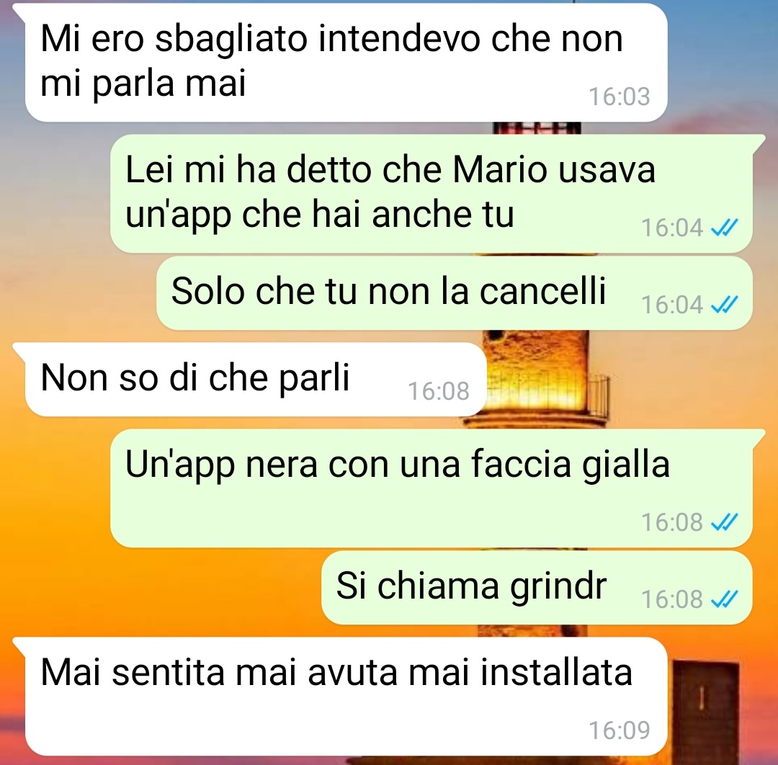Screen dimensions: 778x765
Task: Tap the 16:08 timestamp on the 'Un'app nera' message
Action: 672,522
